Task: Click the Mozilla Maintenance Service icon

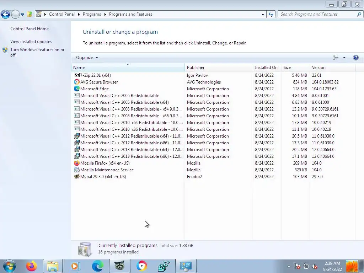Action: click(x=77, y=170)
